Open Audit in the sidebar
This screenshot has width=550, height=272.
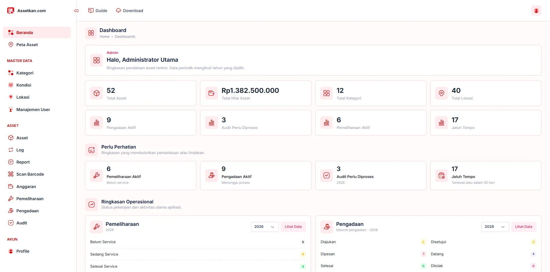37,223
